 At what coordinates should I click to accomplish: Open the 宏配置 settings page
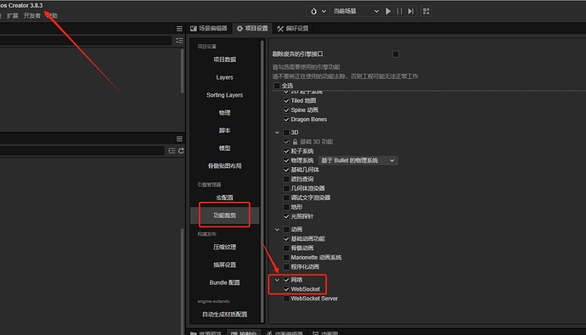(x=224, y=198)
